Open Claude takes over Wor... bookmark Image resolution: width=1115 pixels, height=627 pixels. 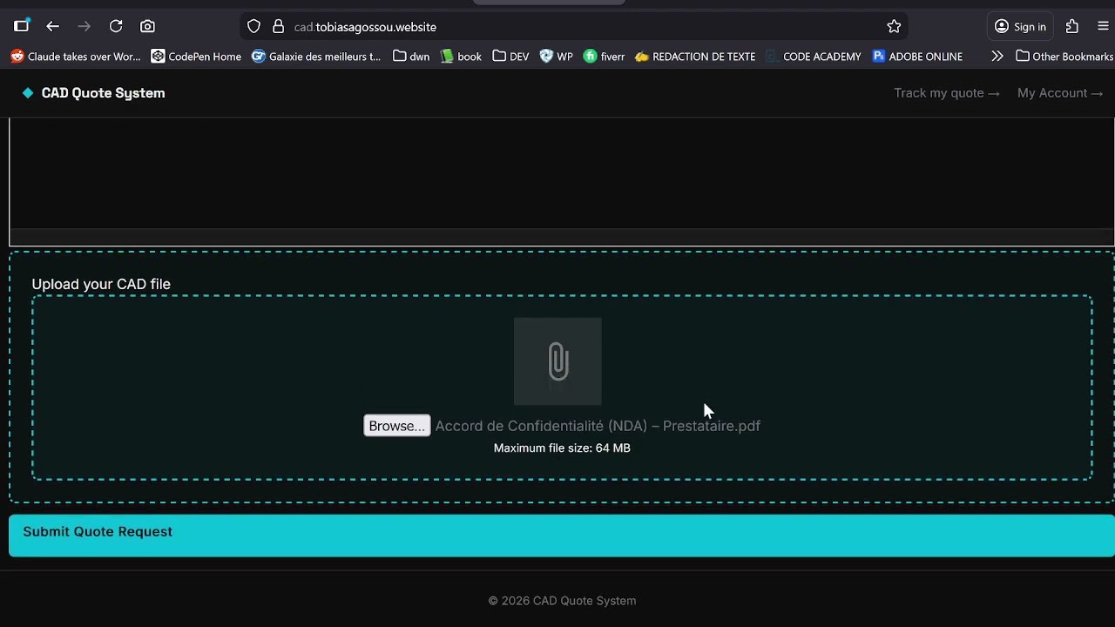point(76,57)
